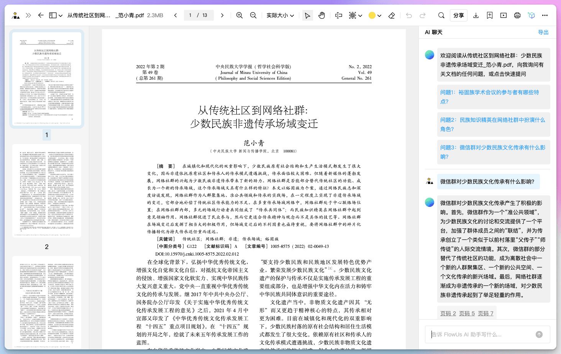Select suggested question 问题1 about 裕固族学术会议
Image resolution: width=561 pixels, height=354 pixels.
click(x=494, y=97)
